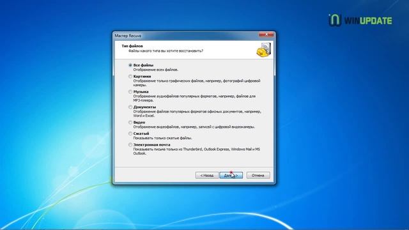The height and width of the screenshot is (230, 409).
Task: Click description mentioning "записей с цифровой видеокамеры"
Action: [194, 127]
